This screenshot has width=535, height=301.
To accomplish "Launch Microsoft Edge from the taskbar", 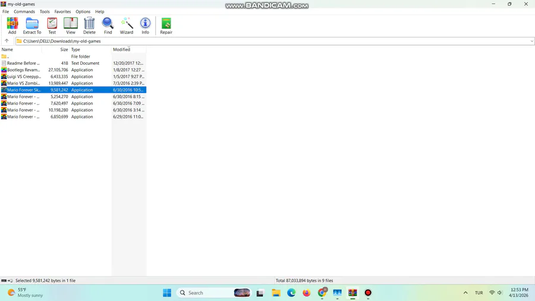I will (x=291, y=293).
